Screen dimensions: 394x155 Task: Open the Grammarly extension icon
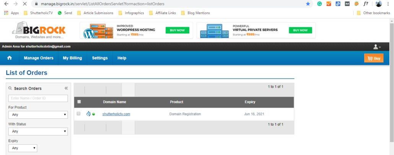pyautogui.click(x=319, y=4)
